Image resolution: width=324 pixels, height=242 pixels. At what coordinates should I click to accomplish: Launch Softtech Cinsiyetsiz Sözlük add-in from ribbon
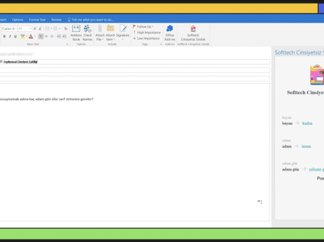(x=193, y=33)
